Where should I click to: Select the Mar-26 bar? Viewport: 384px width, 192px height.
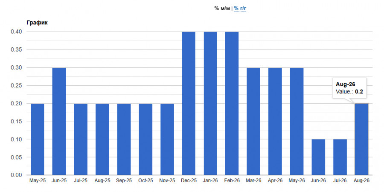point(253,122)
